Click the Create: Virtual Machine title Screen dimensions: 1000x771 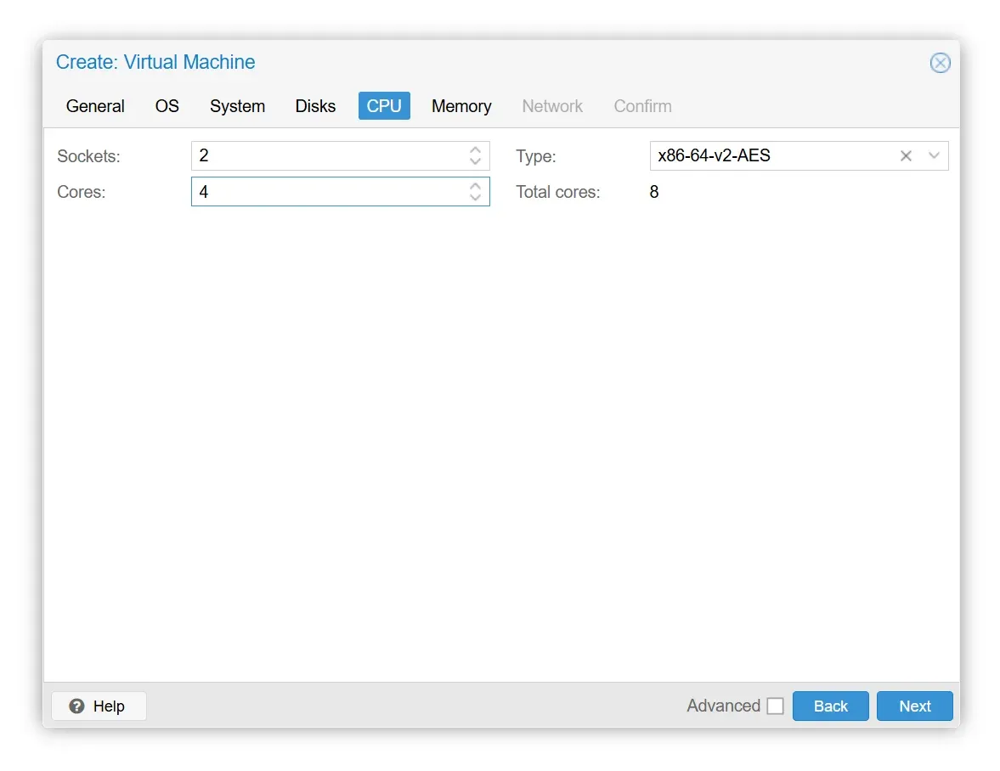[x=155, y=62]
